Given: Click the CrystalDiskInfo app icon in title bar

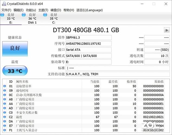Looking at the screenshot, I should 4,4.
